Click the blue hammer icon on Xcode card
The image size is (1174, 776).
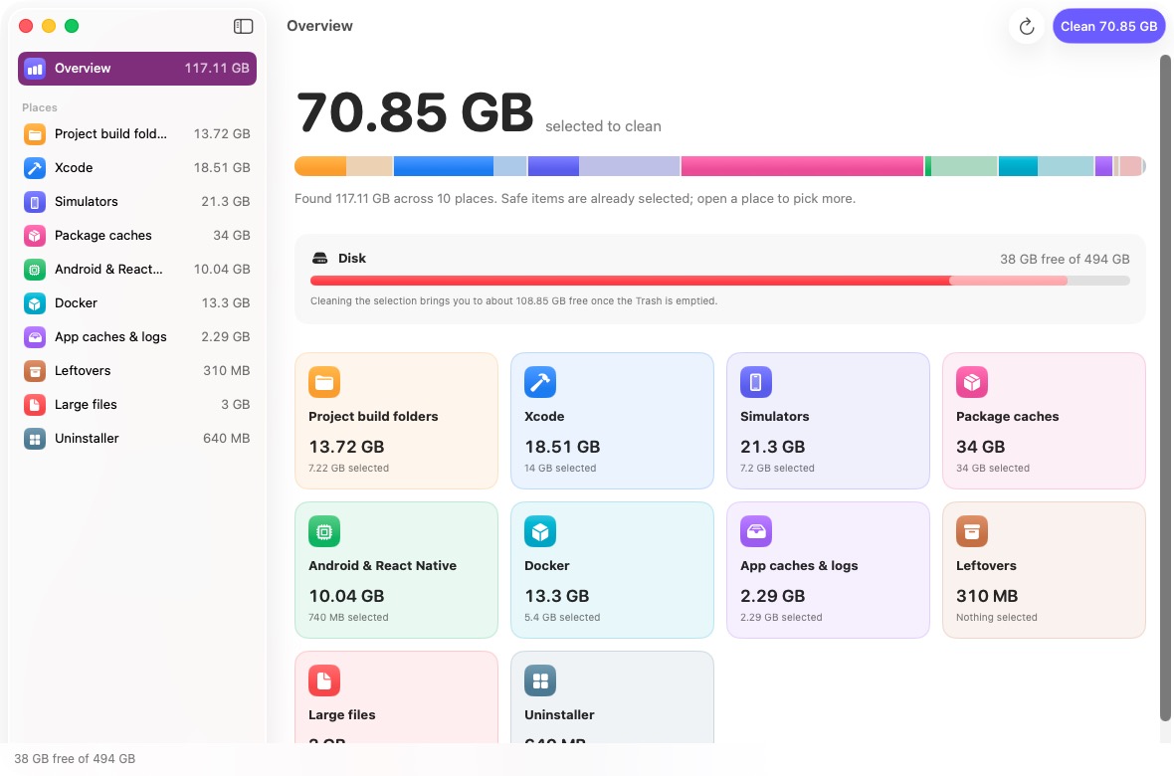click(540, 382)
